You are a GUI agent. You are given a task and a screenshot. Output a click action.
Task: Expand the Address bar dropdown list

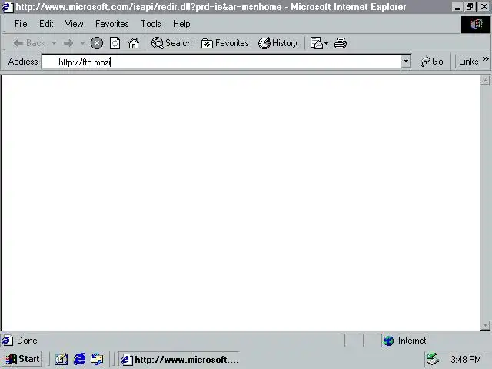click(x=406, y=61)
